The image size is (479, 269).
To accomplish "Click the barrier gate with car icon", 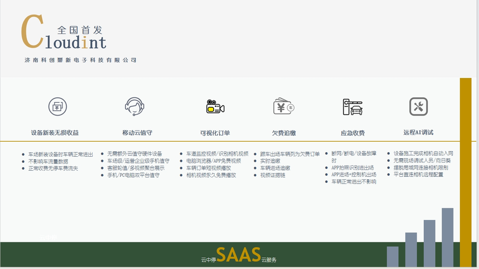I will pyautogui.click(x=353, y=107).
